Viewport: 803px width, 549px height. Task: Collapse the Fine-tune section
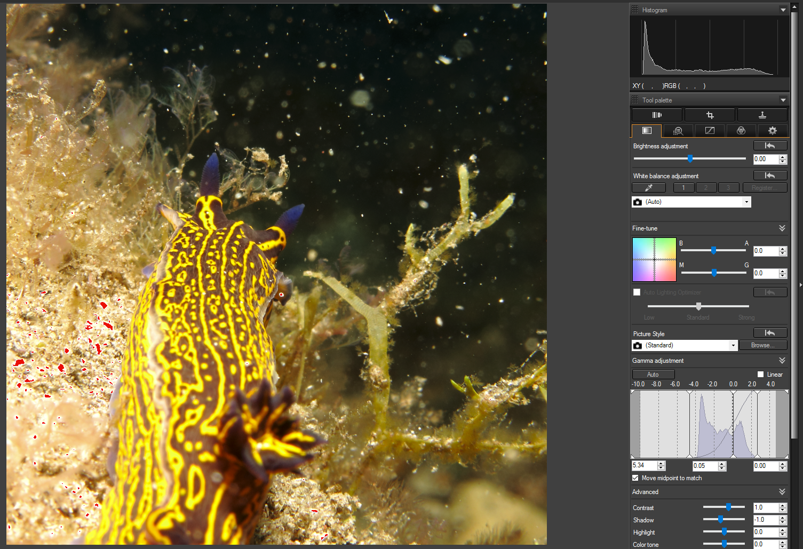pos(782,228)
